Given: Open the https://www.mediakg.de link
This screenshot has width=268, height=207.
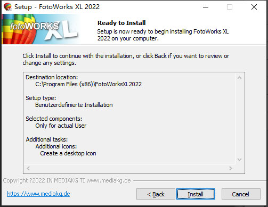Looking at the screenshot, I should coord(38,194).
